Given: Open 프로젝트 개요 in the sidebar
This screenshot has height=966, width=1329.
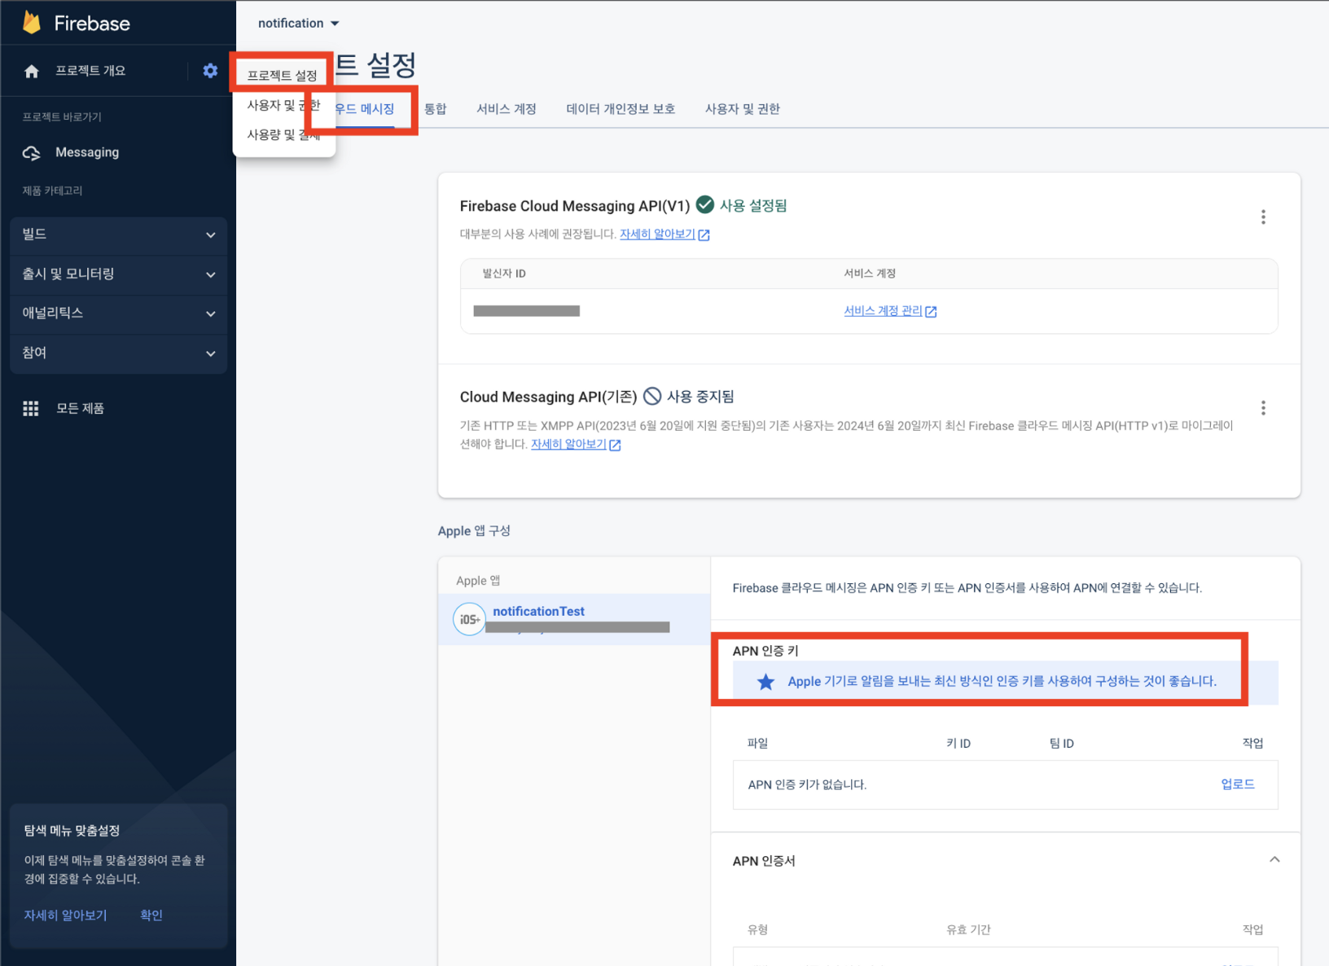Looking at the screenshot, I should click(90, 71).
